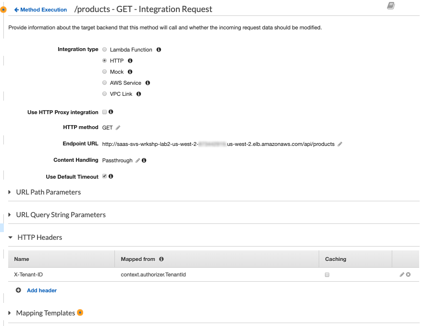This screenshot has width=423, height=326.
Task: Edit the Endpoint URL pencil icon
Action: point(340,144)
